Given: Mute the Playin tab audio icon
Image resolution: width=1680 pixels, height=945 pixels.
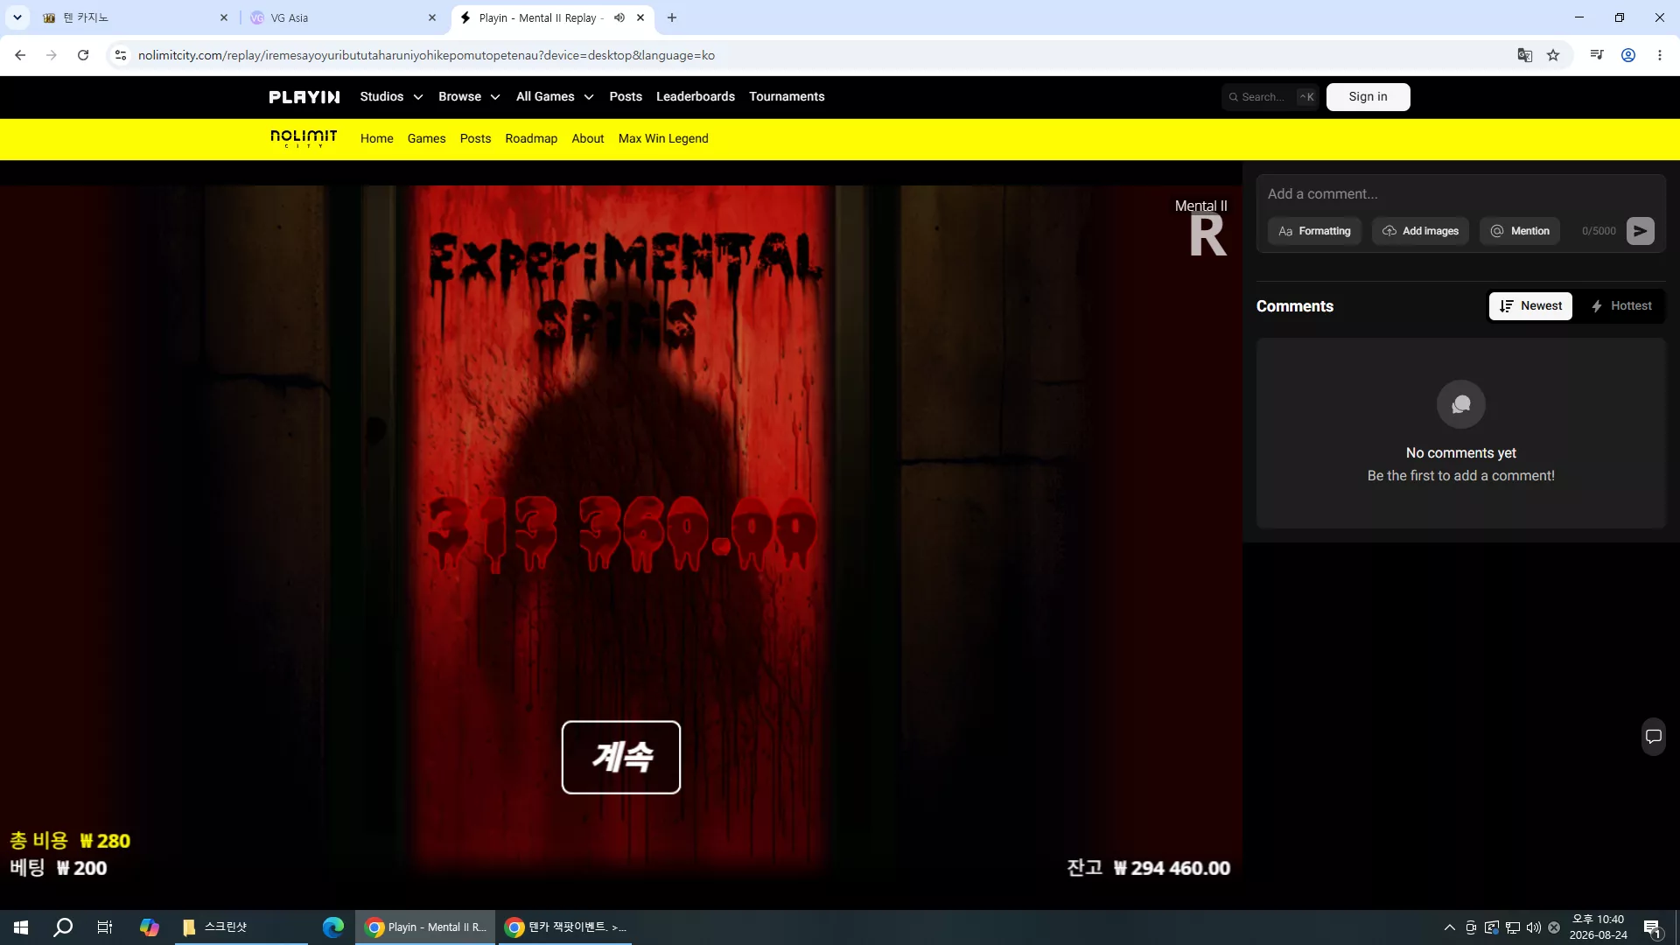Looking at the screenshot, I should (619, 17).
